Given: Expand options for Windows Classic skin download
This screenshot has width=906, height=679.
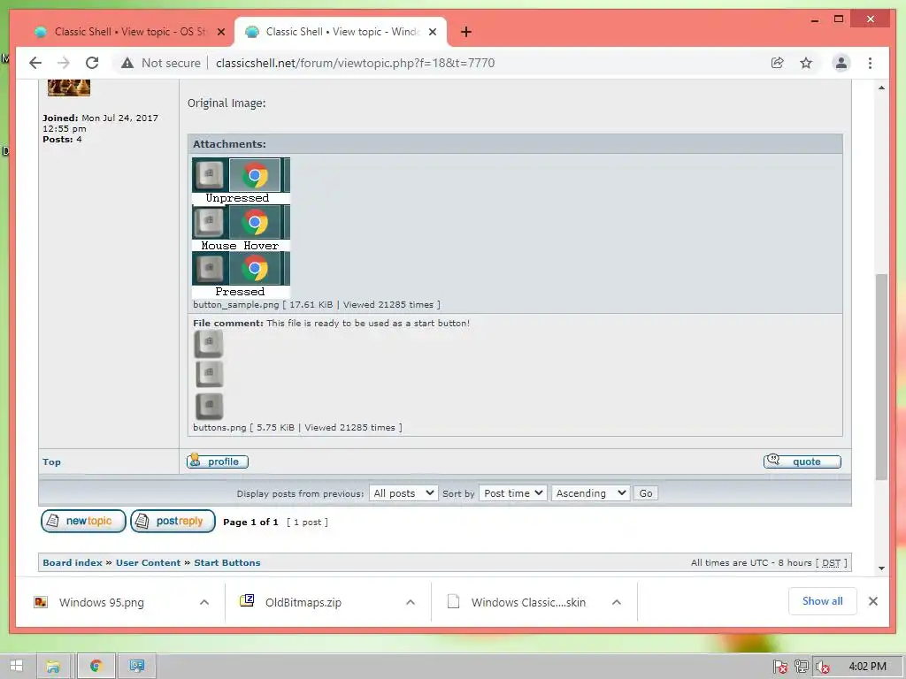Looking at the screenshot, I should [617, 602].
